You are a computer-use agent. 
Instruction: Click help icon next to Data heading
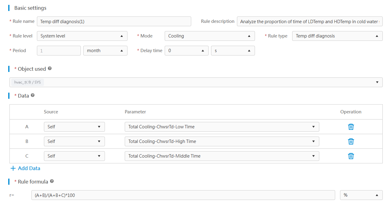point(33,95)
